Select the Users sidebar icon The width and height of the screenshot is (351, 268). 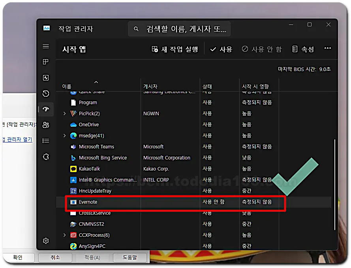coord(46,125)
